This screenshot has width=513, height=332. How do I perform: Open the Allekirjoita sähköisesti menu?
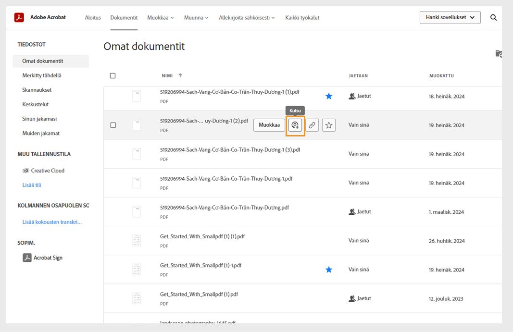coord(247,18)
